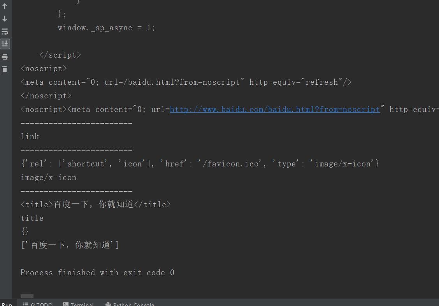Toggle scroll to end of output

click(5, 44)
